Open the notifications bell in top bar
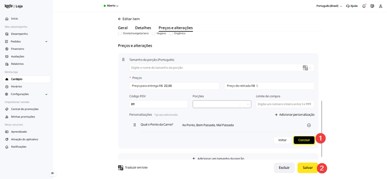387x179 pixels. [x=364, y=6]
